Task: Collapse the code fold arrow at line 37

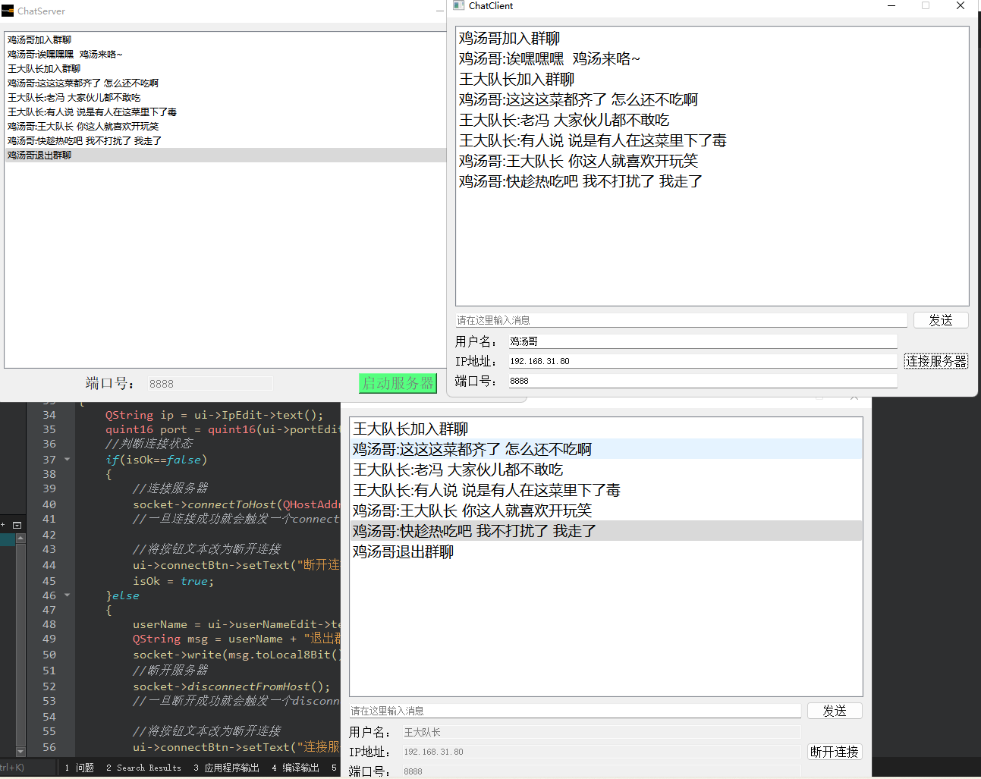Action: tap(68, 459)
